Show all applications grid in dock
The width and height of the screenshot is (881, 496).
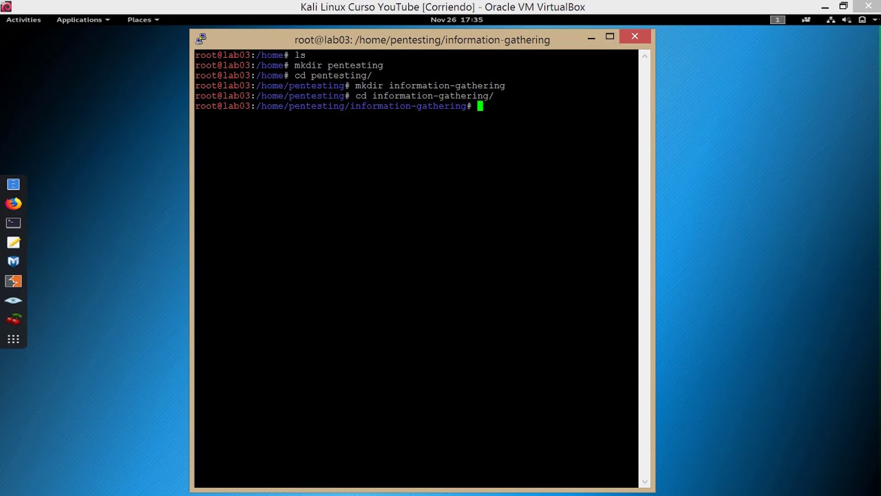click(x=13, y=339)
